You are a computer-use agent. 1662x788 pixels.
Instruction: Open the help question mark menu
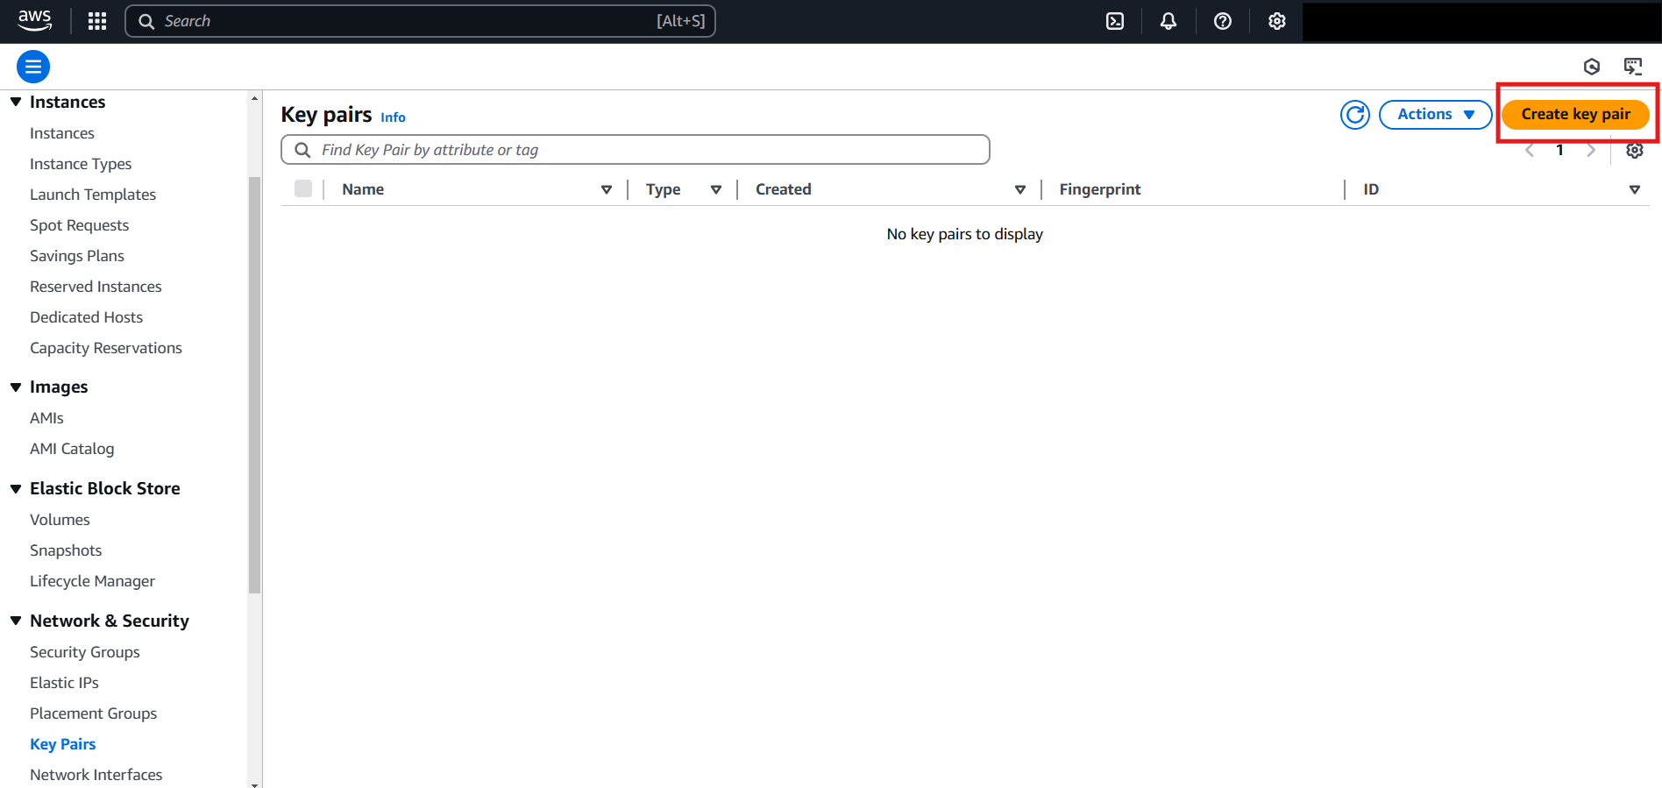pyautogui.click(x=1223, y=21)
